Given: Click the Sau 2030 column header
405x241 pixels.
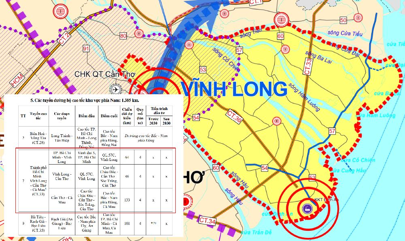Looking at the screenshot, I should (x=166, y=121).
